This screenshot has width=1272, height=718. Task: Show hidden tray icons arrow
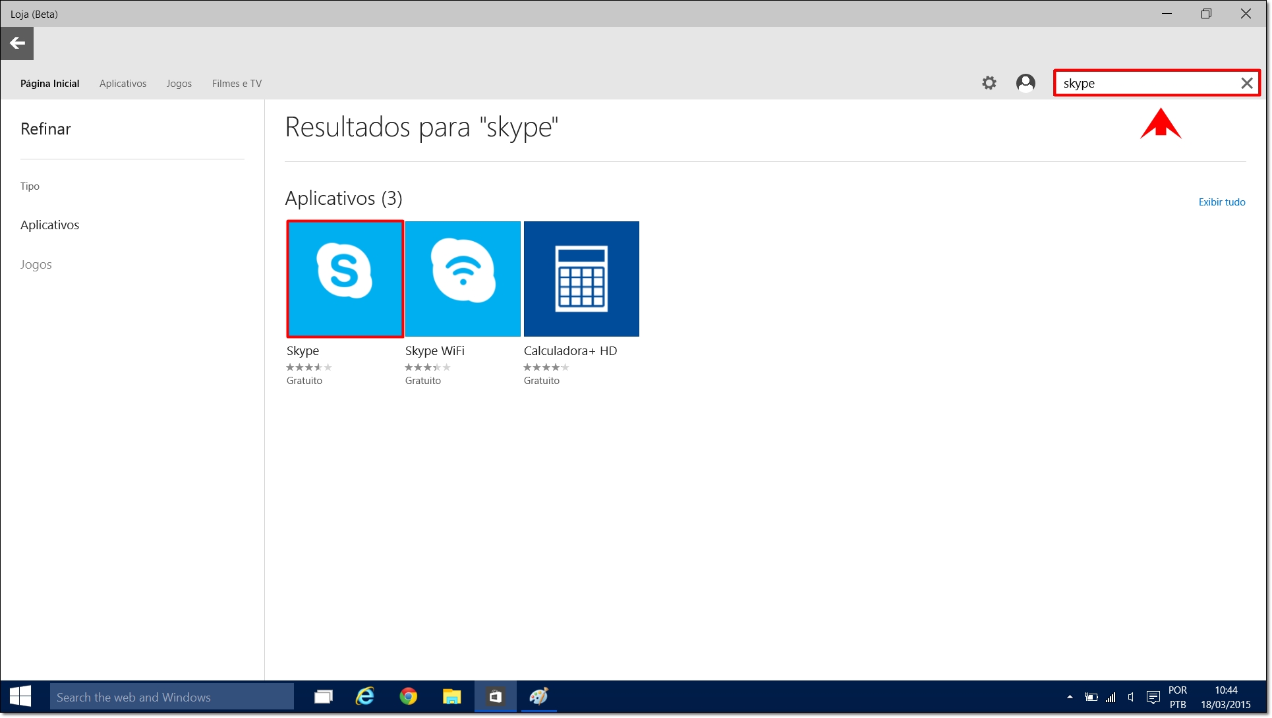1070,697
